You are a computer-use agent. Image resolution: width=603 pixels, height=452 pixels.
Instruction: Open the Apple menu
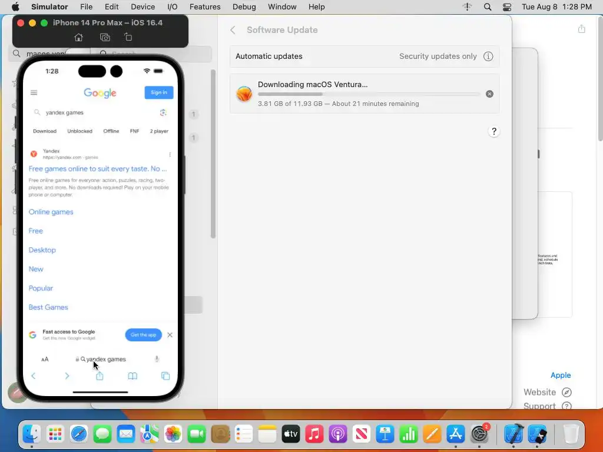pos(15,7)
